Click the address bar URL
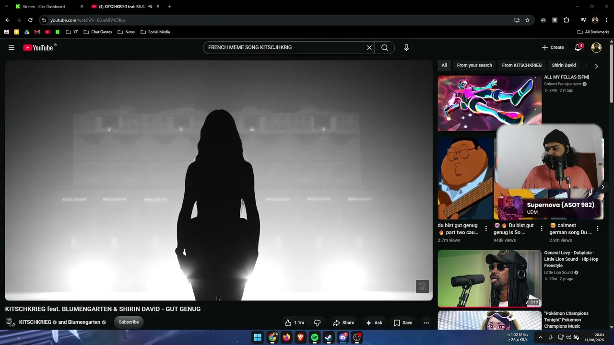Image resolution: width=614 pixels, height=345 pixels. point(88,20)
